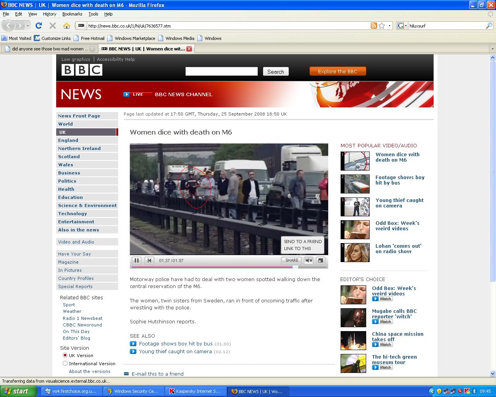Open the search engine selector dropdown
This screenshot has width=496, height=397.
coord(403,26)
